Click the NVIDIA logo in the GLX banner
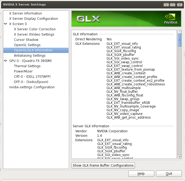 pos(171,19)
